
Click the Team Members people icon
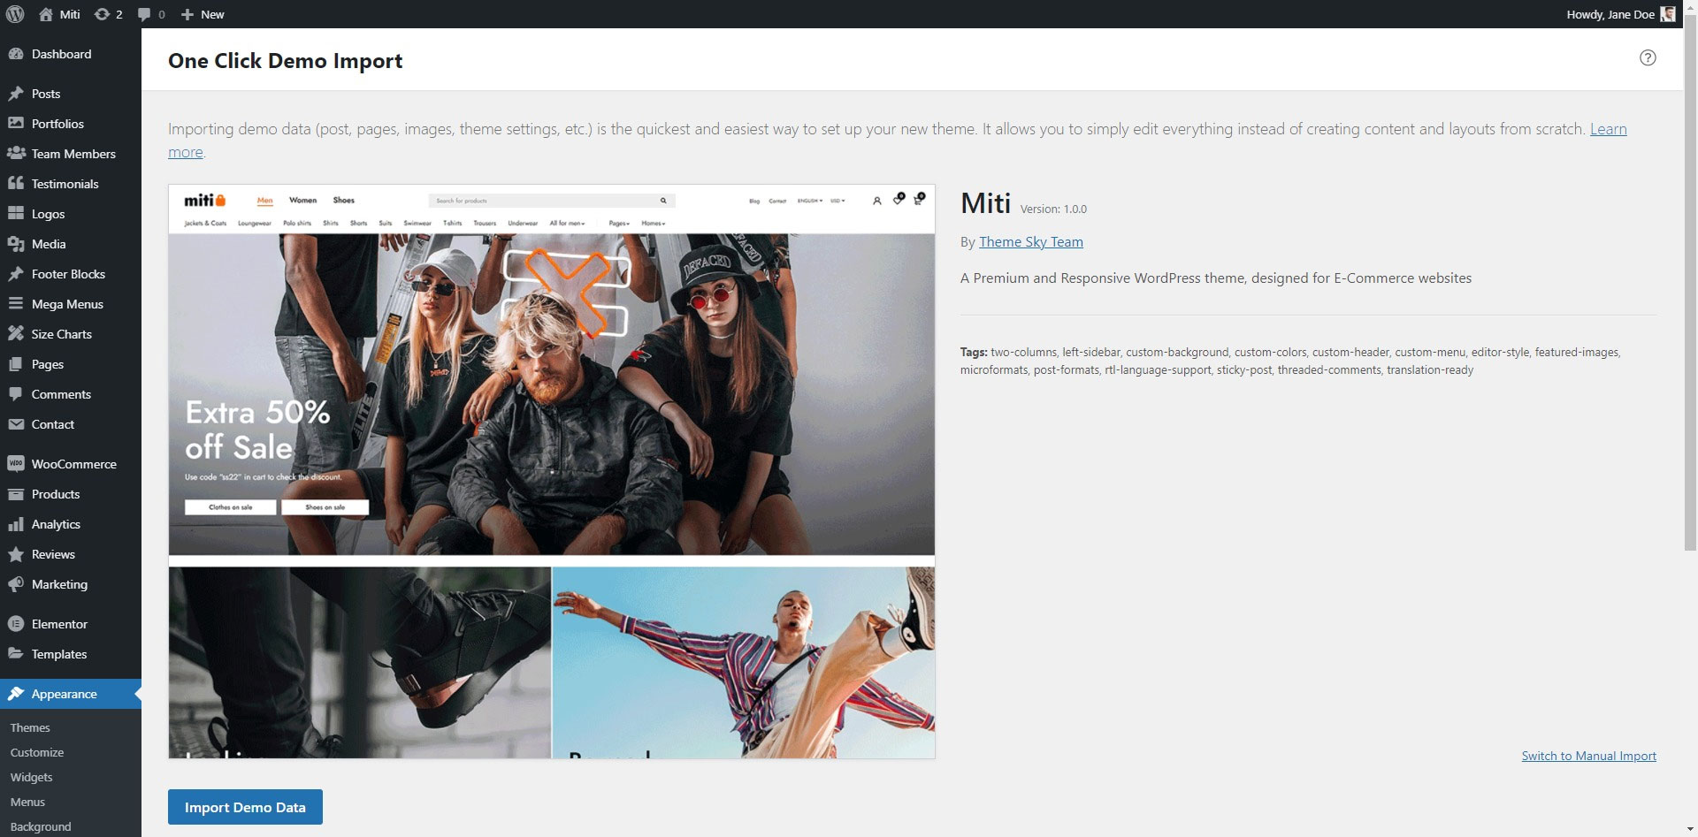click(15, 154)
